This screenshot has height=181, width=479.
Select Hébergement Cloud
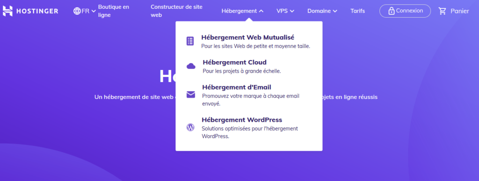pos(235,63)
